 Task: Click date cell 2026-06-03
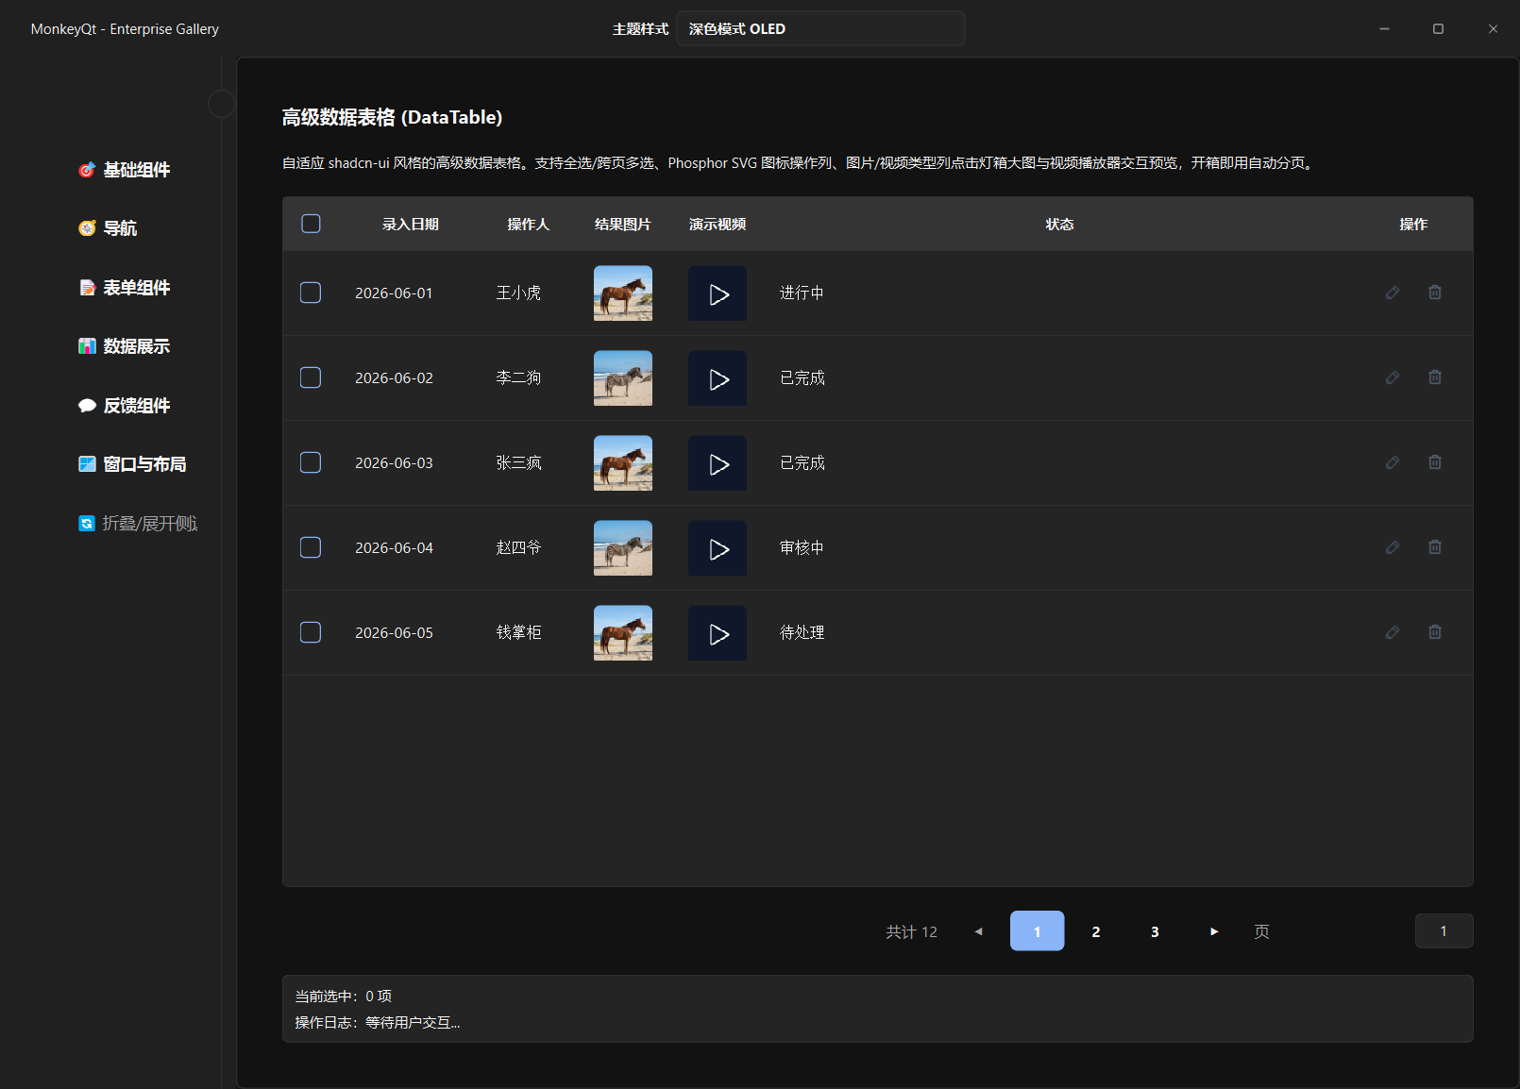[x=394, y=463]
